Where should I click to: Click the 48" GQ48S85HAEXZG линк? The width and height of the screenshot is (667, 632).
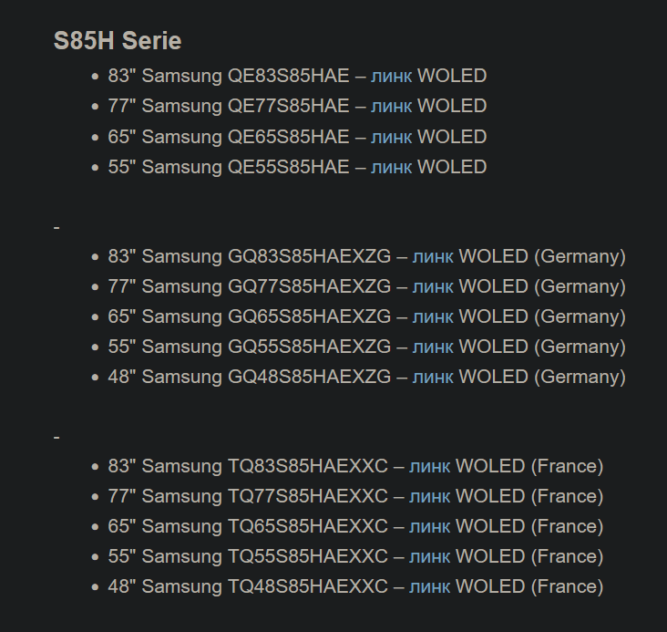tap(433, 378)
